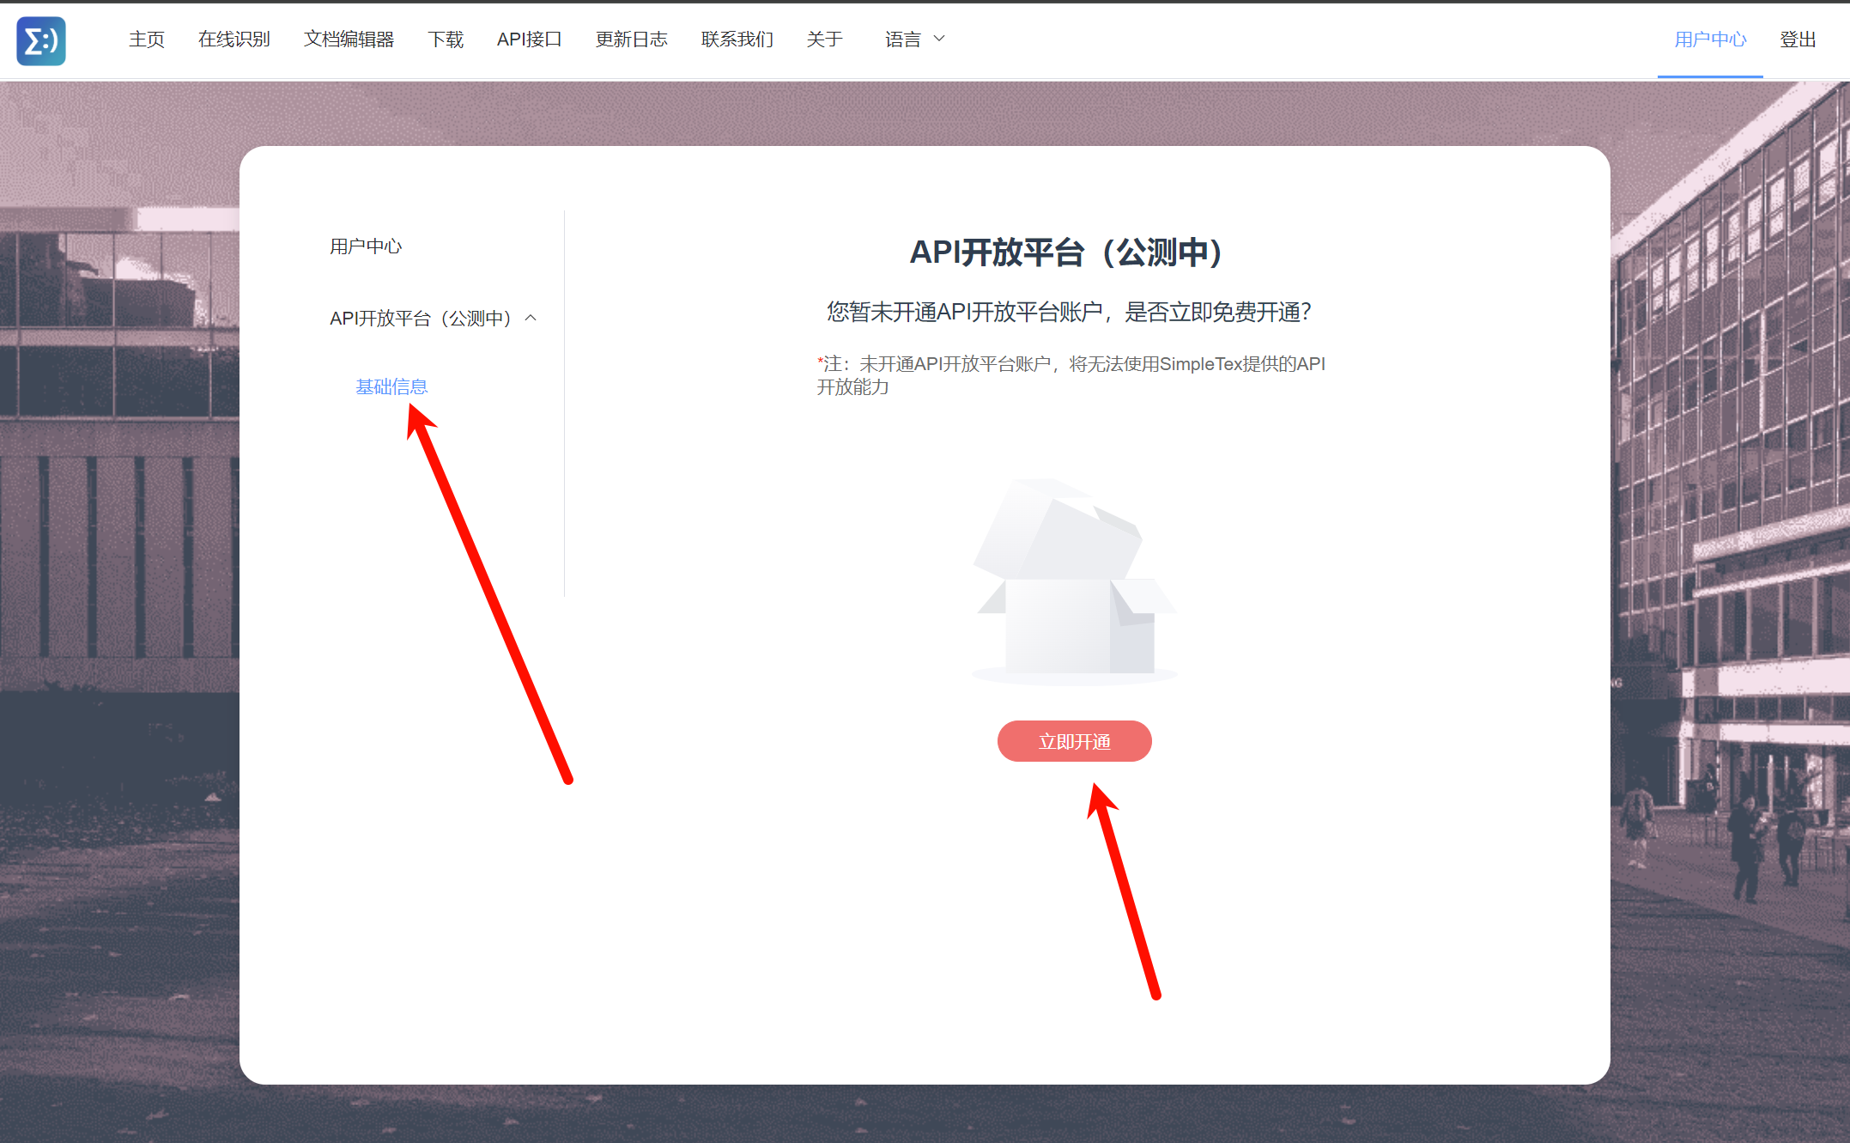Select 基础信息 in the sidebar
Image resolution: width=1850 pixels, height=1143 pixels.
click(391, 387)
